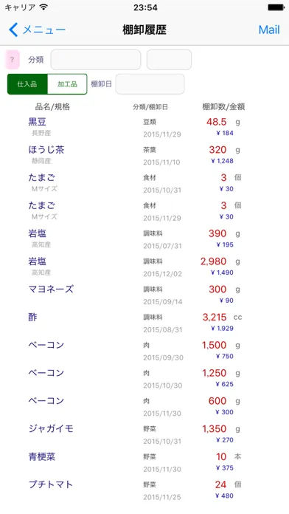Viewport: 289px width, 514px height.
Task: Tap the Mail button
Action: point(269,30)
